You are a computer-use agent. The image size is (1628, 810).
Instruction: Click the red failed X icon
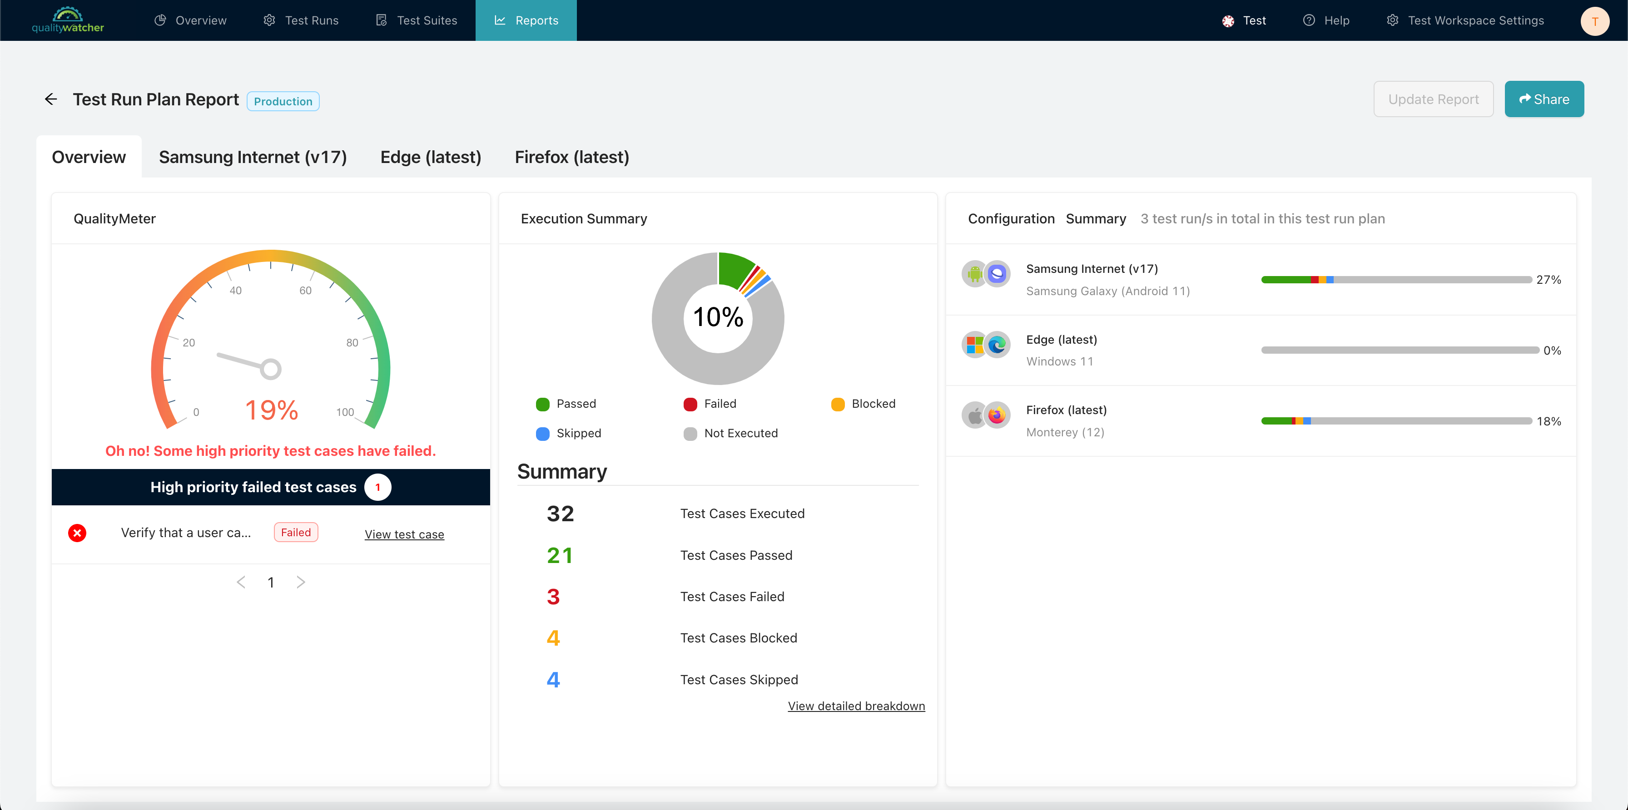[x=77, y=533]
